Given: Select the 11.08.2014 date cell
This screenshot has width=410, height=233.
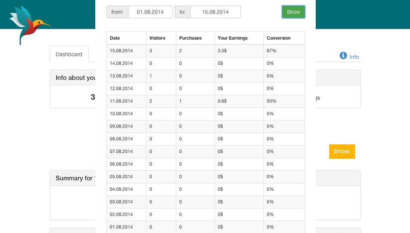Looking at the screenshot, I should 121,101.
